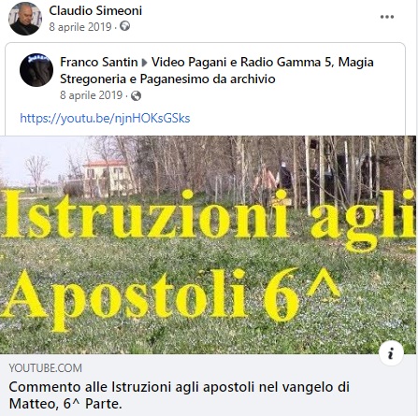
Task: Click the globe icon in Franco Santin's shared post
Action: [x=136, y=95]
